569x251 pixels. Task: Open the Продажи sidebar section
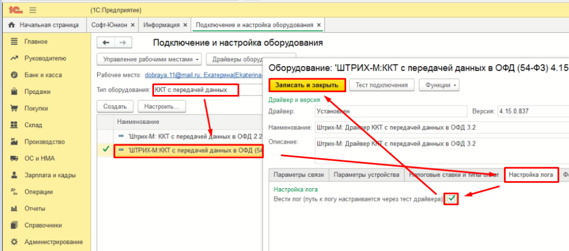point(37,92)
